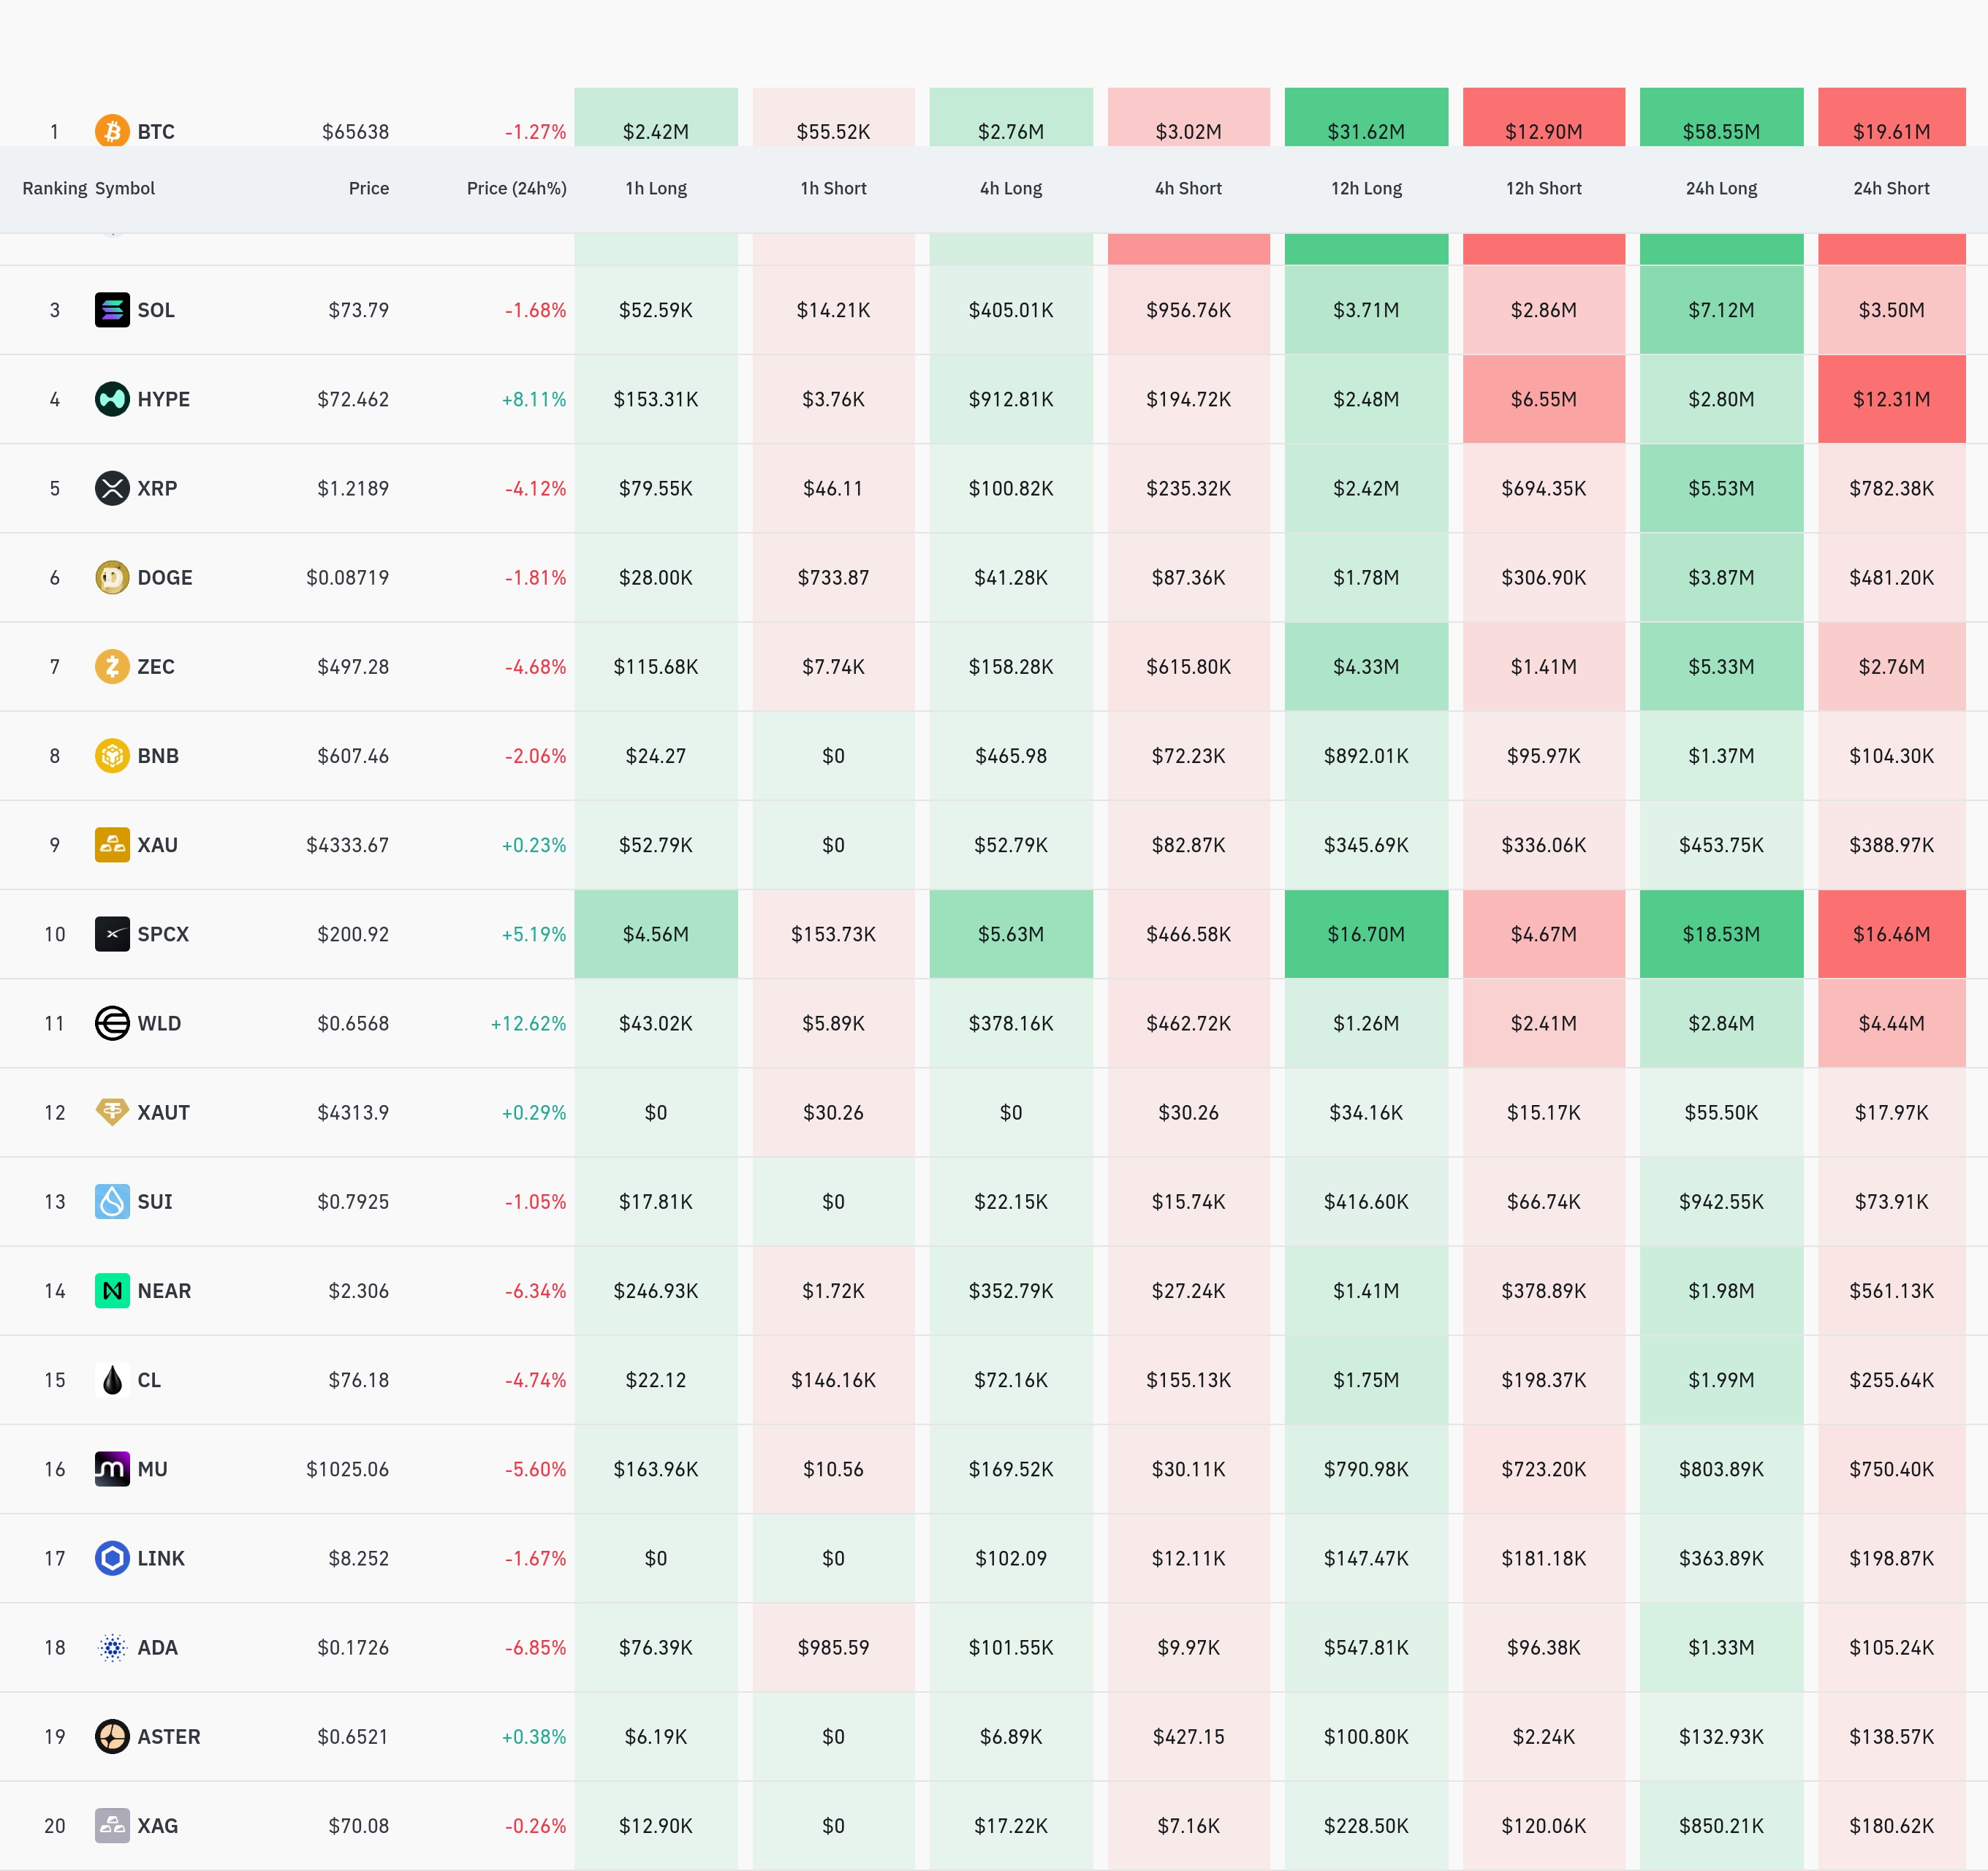This screenshot has width=1988, height=1871.
Task: Sort by 4h Short column header
Action: pyautogui.click(x=1188, y=188)
